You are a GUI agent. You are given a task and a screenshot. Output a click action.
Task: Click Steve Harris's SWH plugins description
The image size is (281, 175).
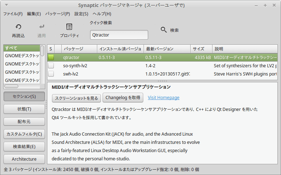245,74
